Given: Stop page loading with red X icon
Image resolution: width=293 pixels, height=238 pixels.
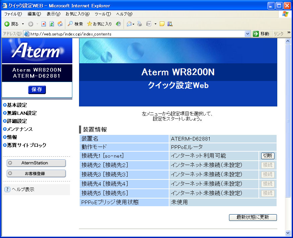Looking at the screenshot, I should point(44,24).
